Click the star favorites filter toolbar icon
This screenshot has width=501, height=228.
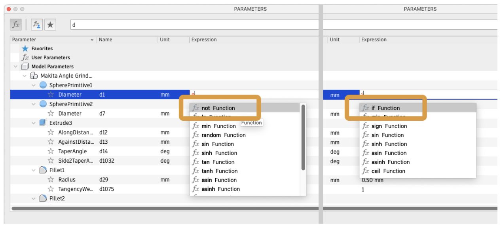[x=50, y=25]
